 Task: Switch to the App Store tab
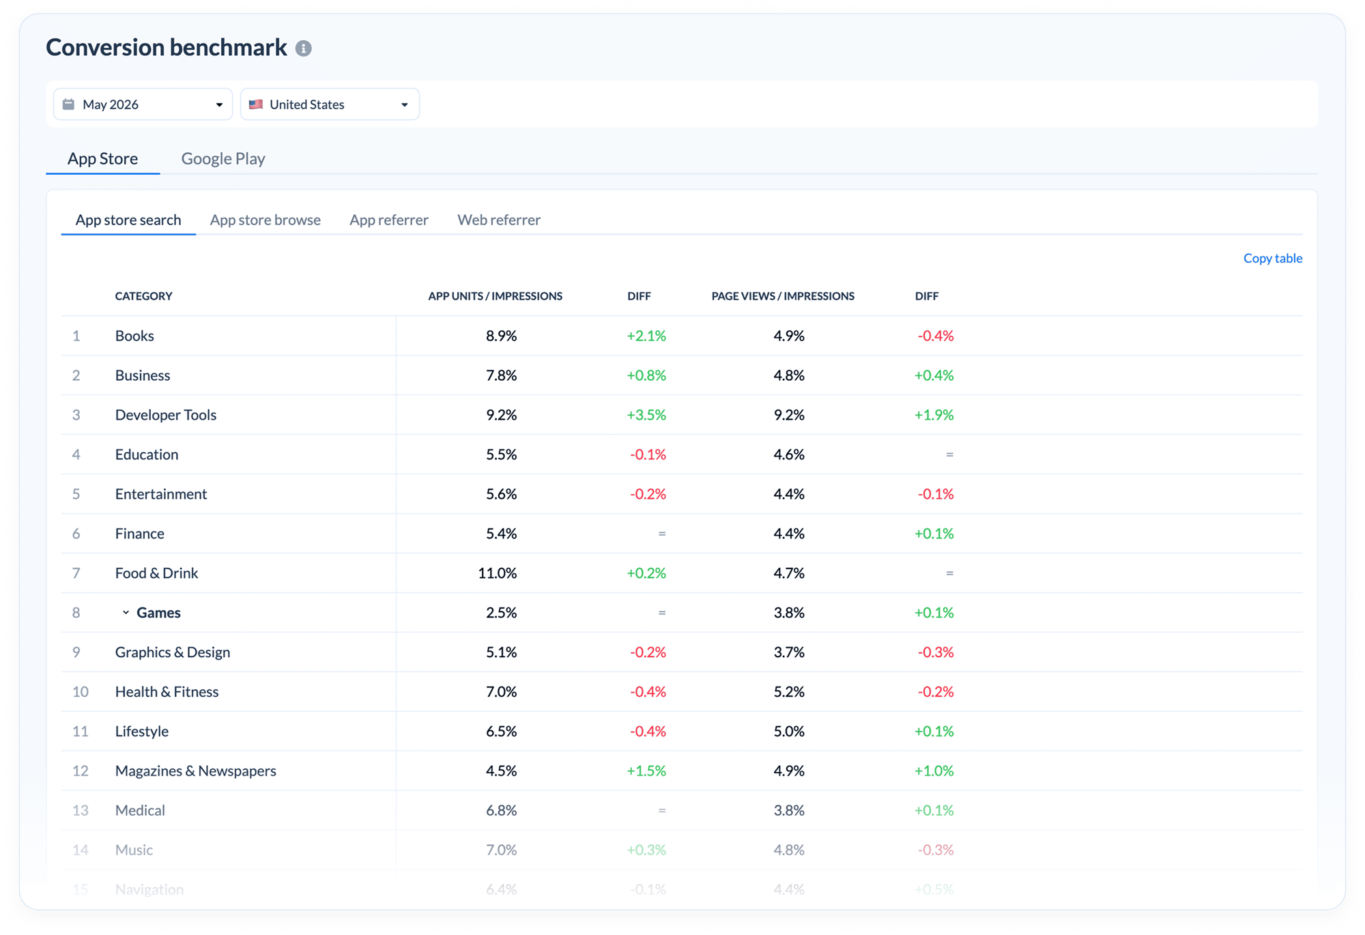[x=103, y=158]
